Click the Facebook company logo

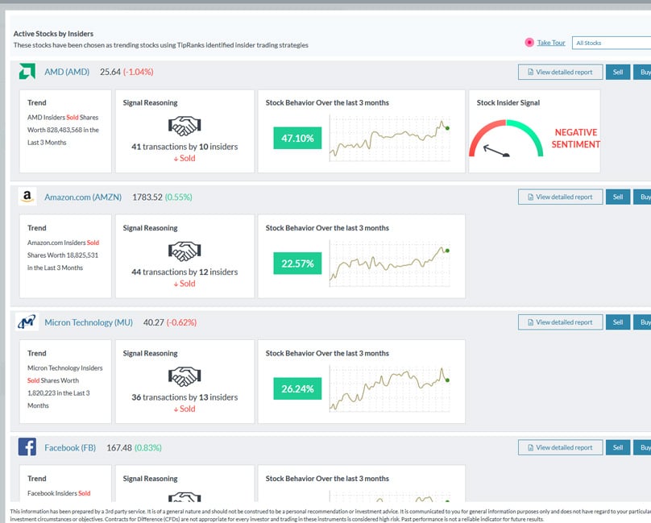(27, 447)
